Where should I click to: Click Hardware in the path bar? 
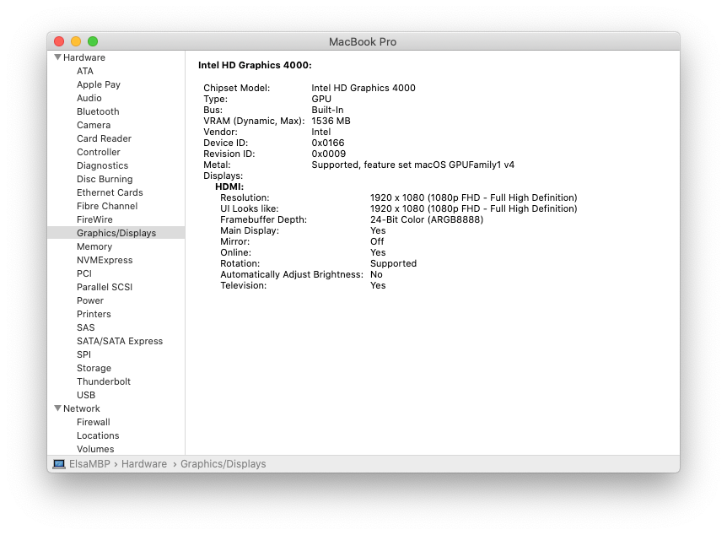pos(144,464)
